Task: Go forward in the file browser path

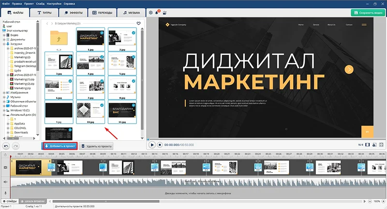Action: coord(52,23)
